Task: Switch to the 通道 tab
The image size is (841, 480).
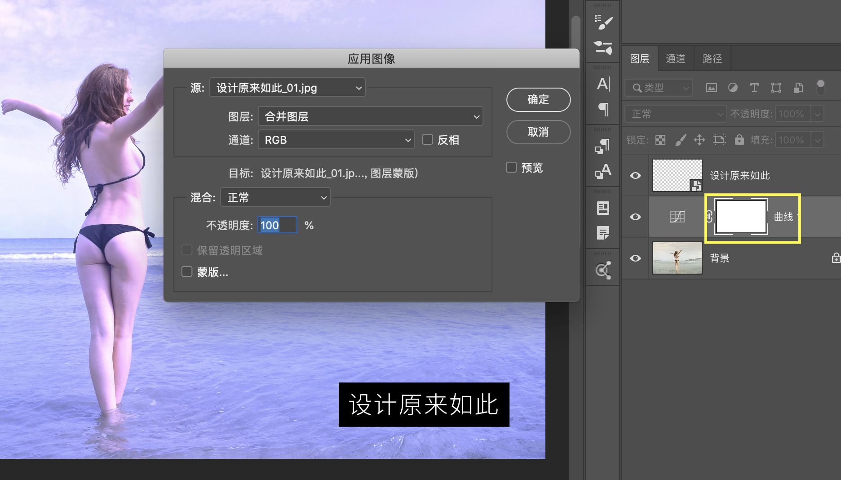Action: point(675,58)
